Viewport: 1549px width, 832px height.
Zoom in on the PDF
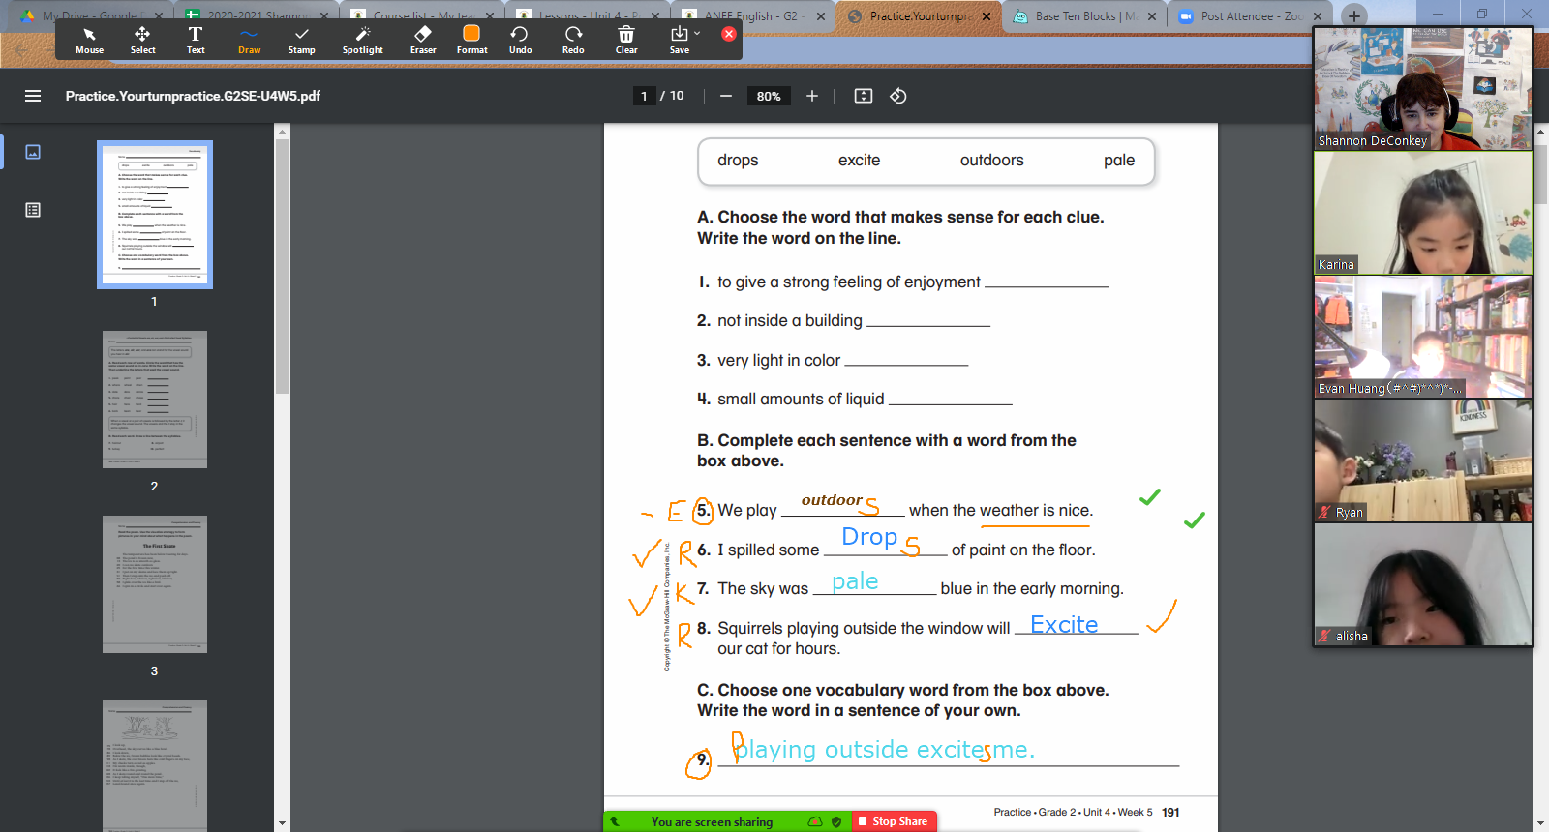click(x=812, y=96)
